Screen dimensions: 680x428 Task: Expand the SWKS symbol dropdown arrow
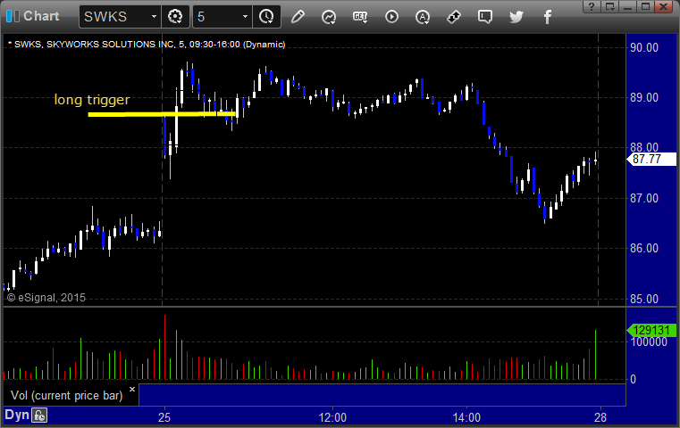pos(154,17)
